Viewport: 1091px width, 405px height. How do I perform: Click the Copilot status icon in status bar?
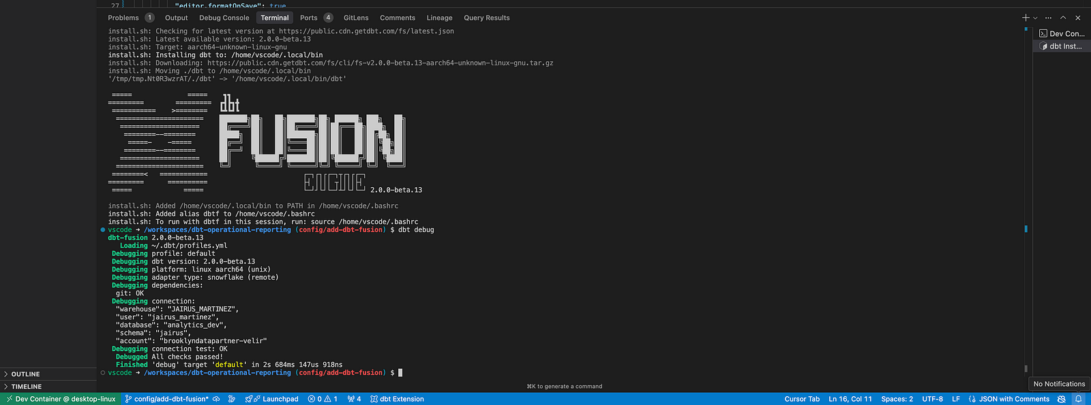[1062, 400]
